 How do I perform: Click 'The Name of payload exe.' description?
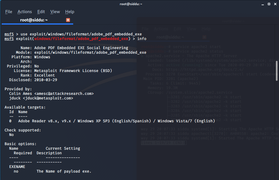(64, 171)
